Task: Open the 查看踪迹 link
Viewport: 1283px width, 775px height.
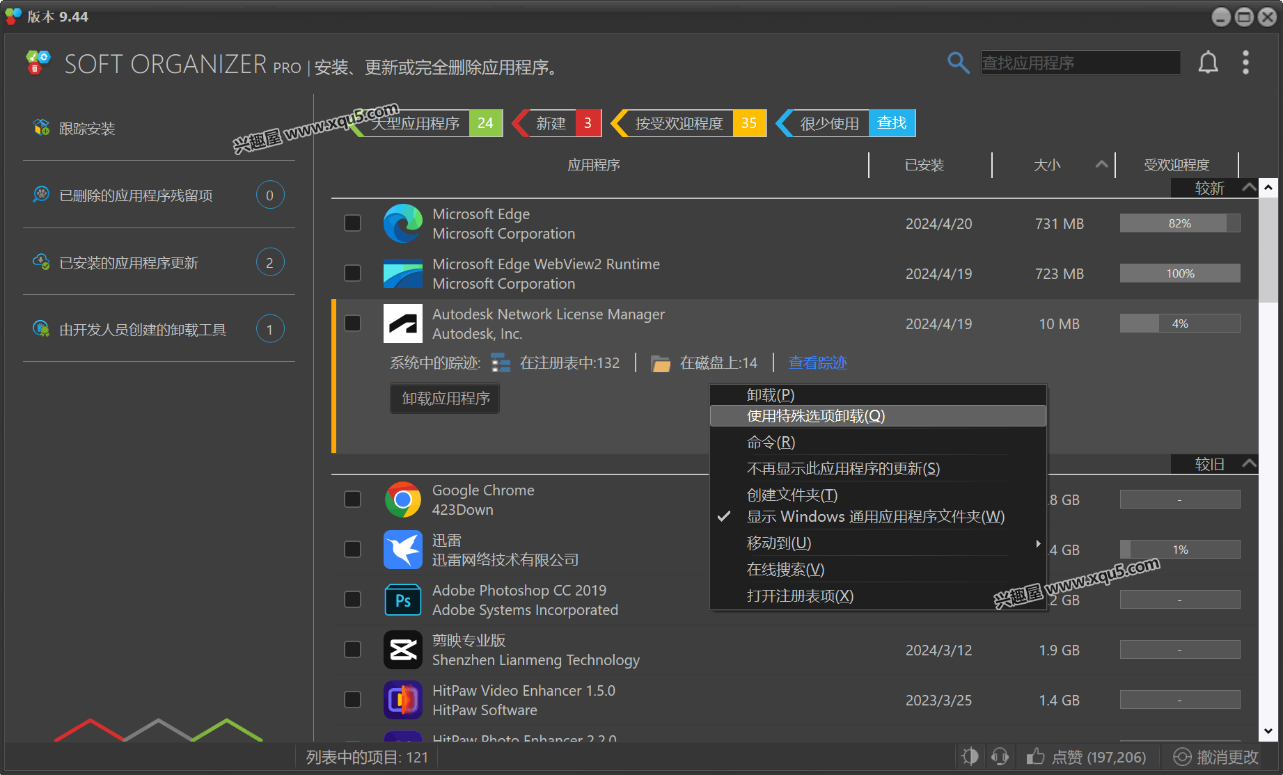Action: [x=817, y=363]
